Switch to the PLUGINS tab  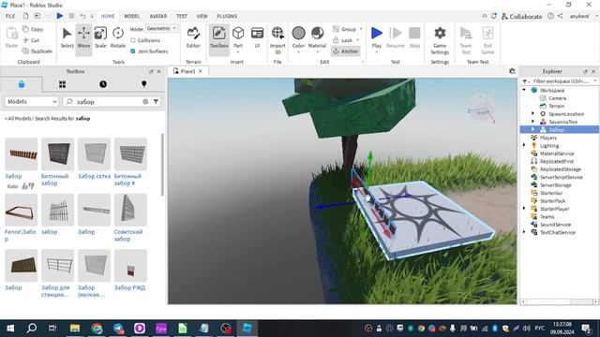coord(227,16)
